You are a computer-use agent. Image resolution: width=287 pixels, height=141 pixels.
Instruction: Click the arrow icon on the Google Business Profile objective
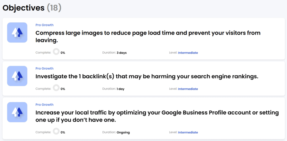coord(17,112)
